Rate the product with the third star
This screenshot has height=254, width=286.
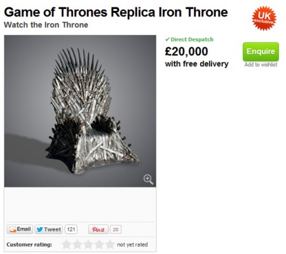(88, 244)
